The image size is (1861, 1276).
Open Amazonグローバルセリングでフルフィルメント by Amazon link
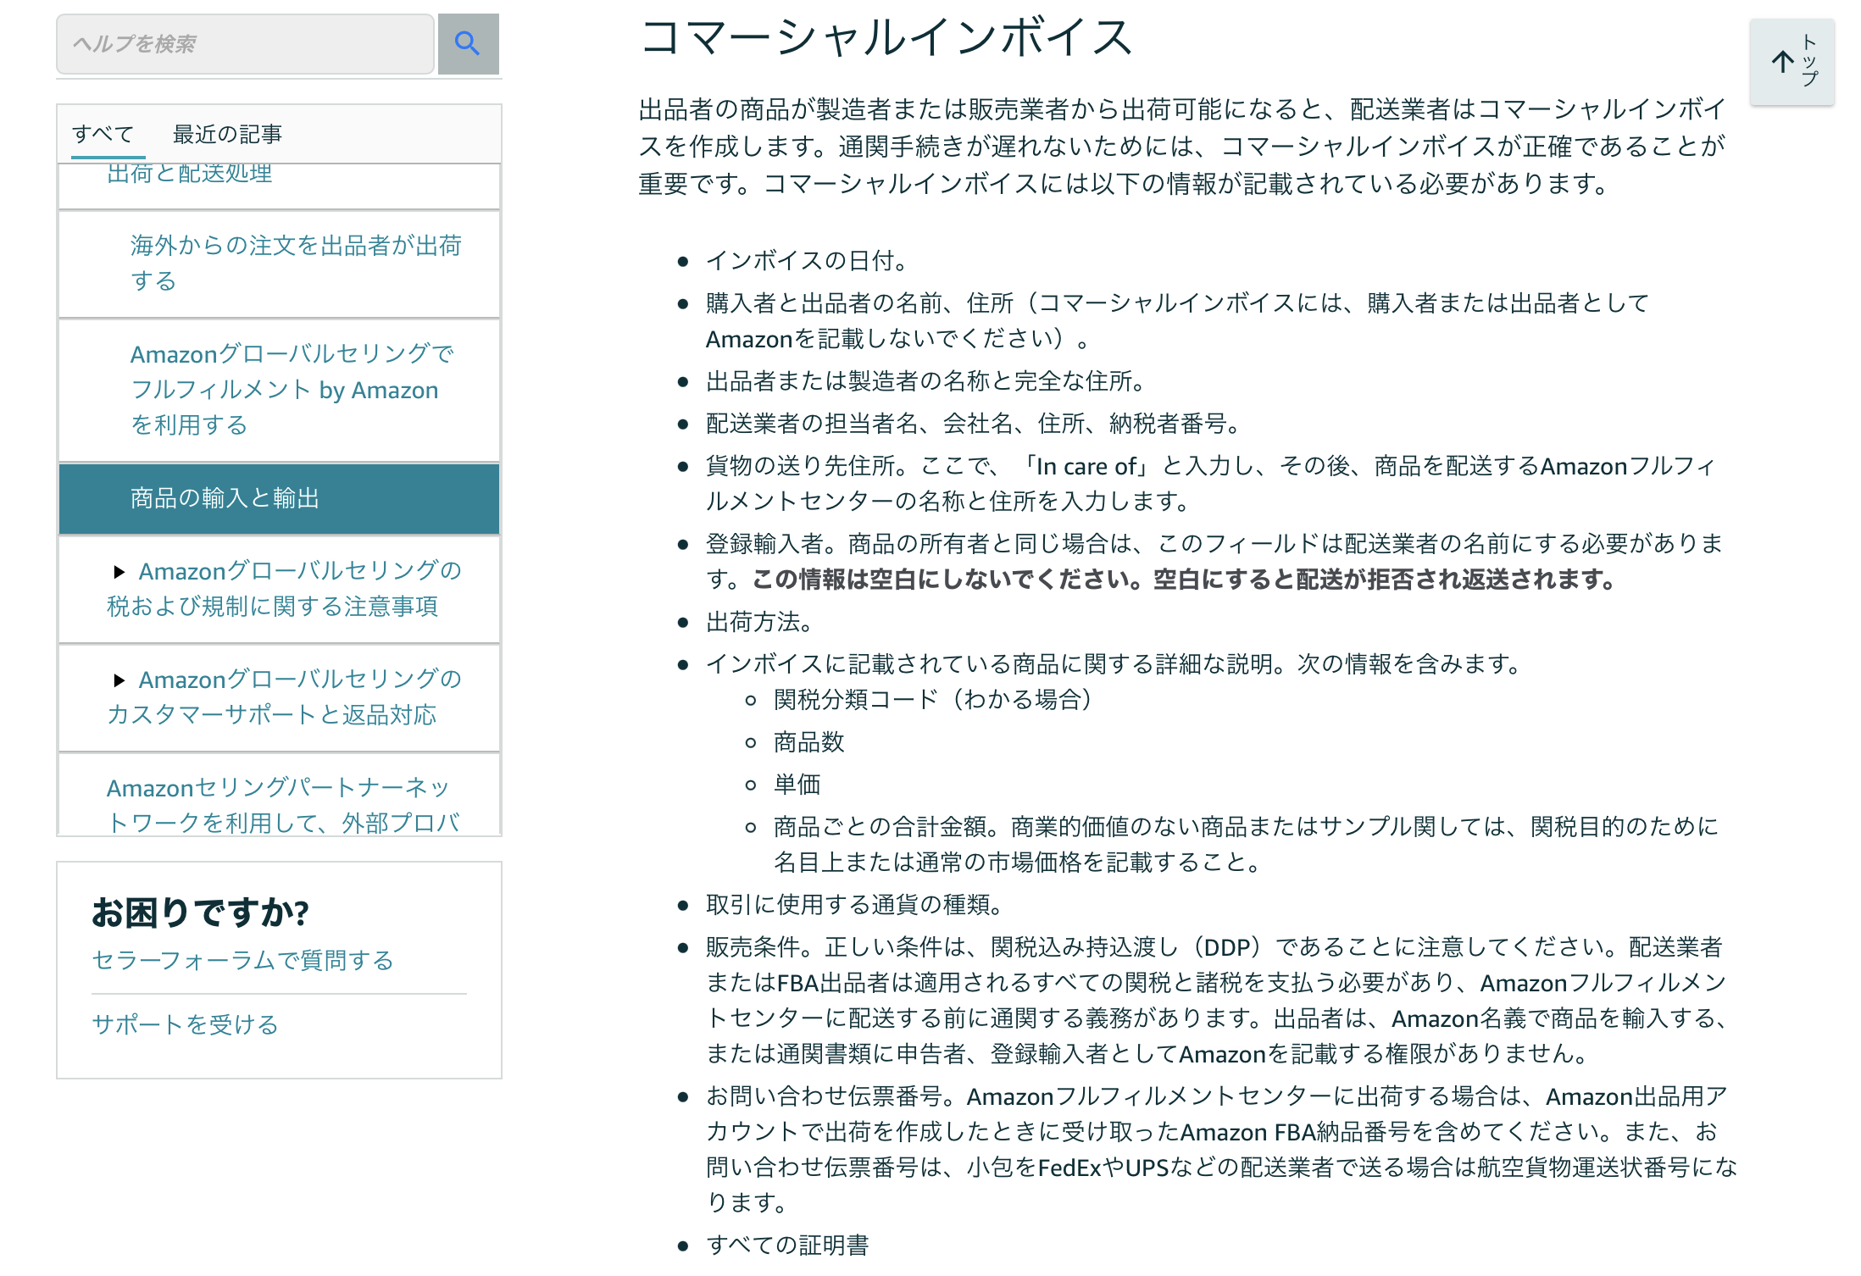[292, 389]
